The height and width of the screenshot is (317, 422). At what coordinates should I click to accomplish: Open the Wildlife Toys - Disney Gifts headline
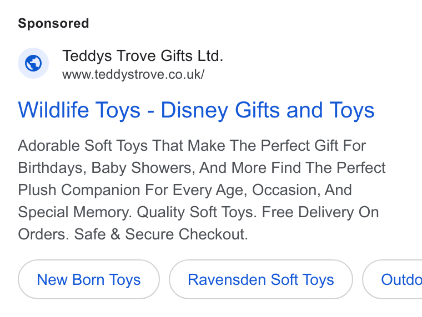pos(196,110)
